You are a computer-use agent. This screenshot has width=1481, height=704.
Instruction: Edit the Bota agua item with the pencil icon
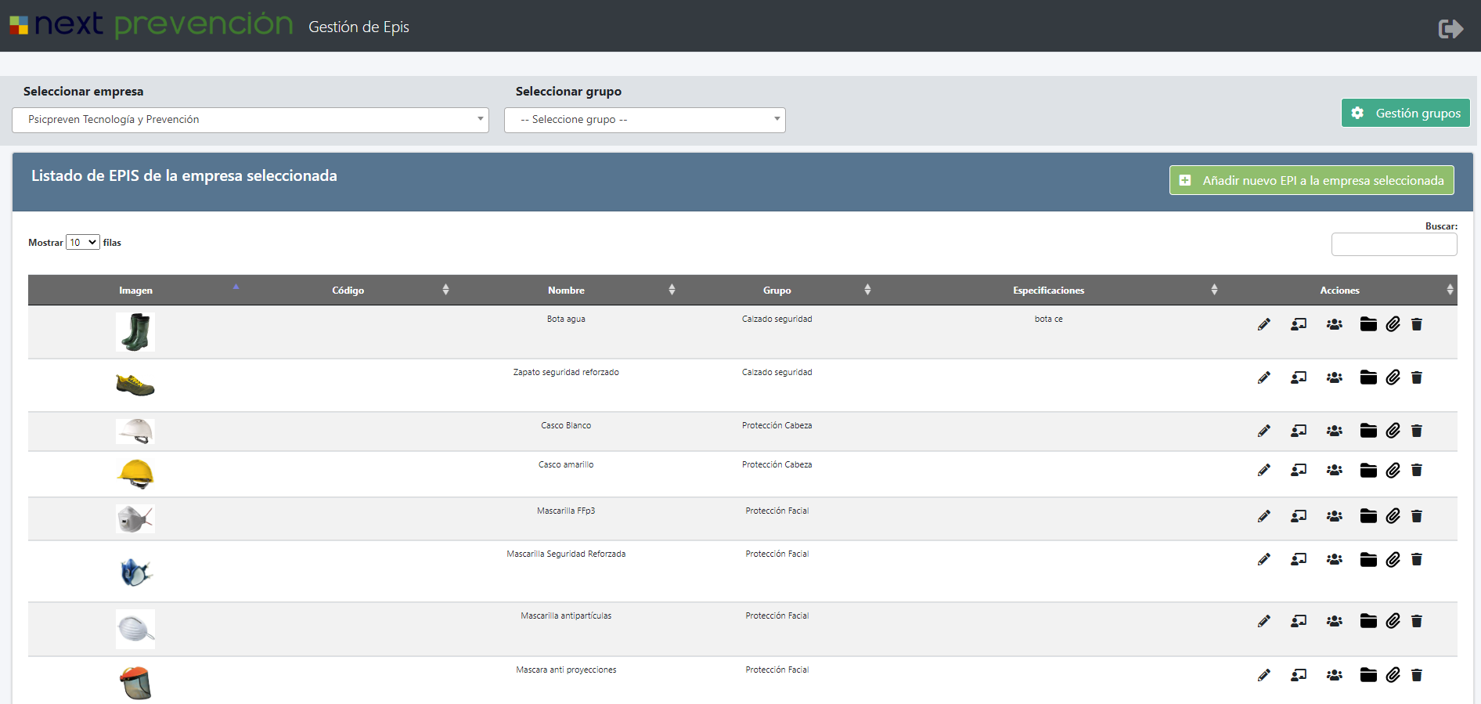pos(1263,324)
